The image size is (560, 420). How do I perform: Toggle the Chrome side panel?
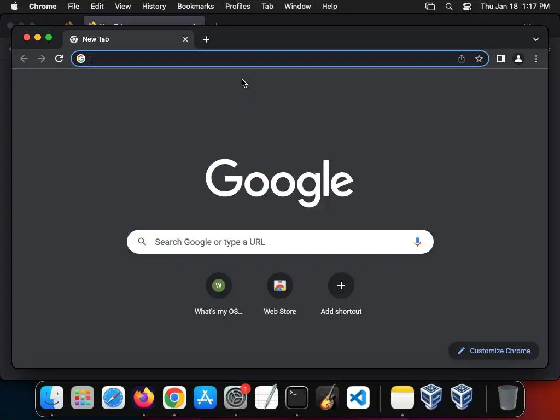coord(501,59)
